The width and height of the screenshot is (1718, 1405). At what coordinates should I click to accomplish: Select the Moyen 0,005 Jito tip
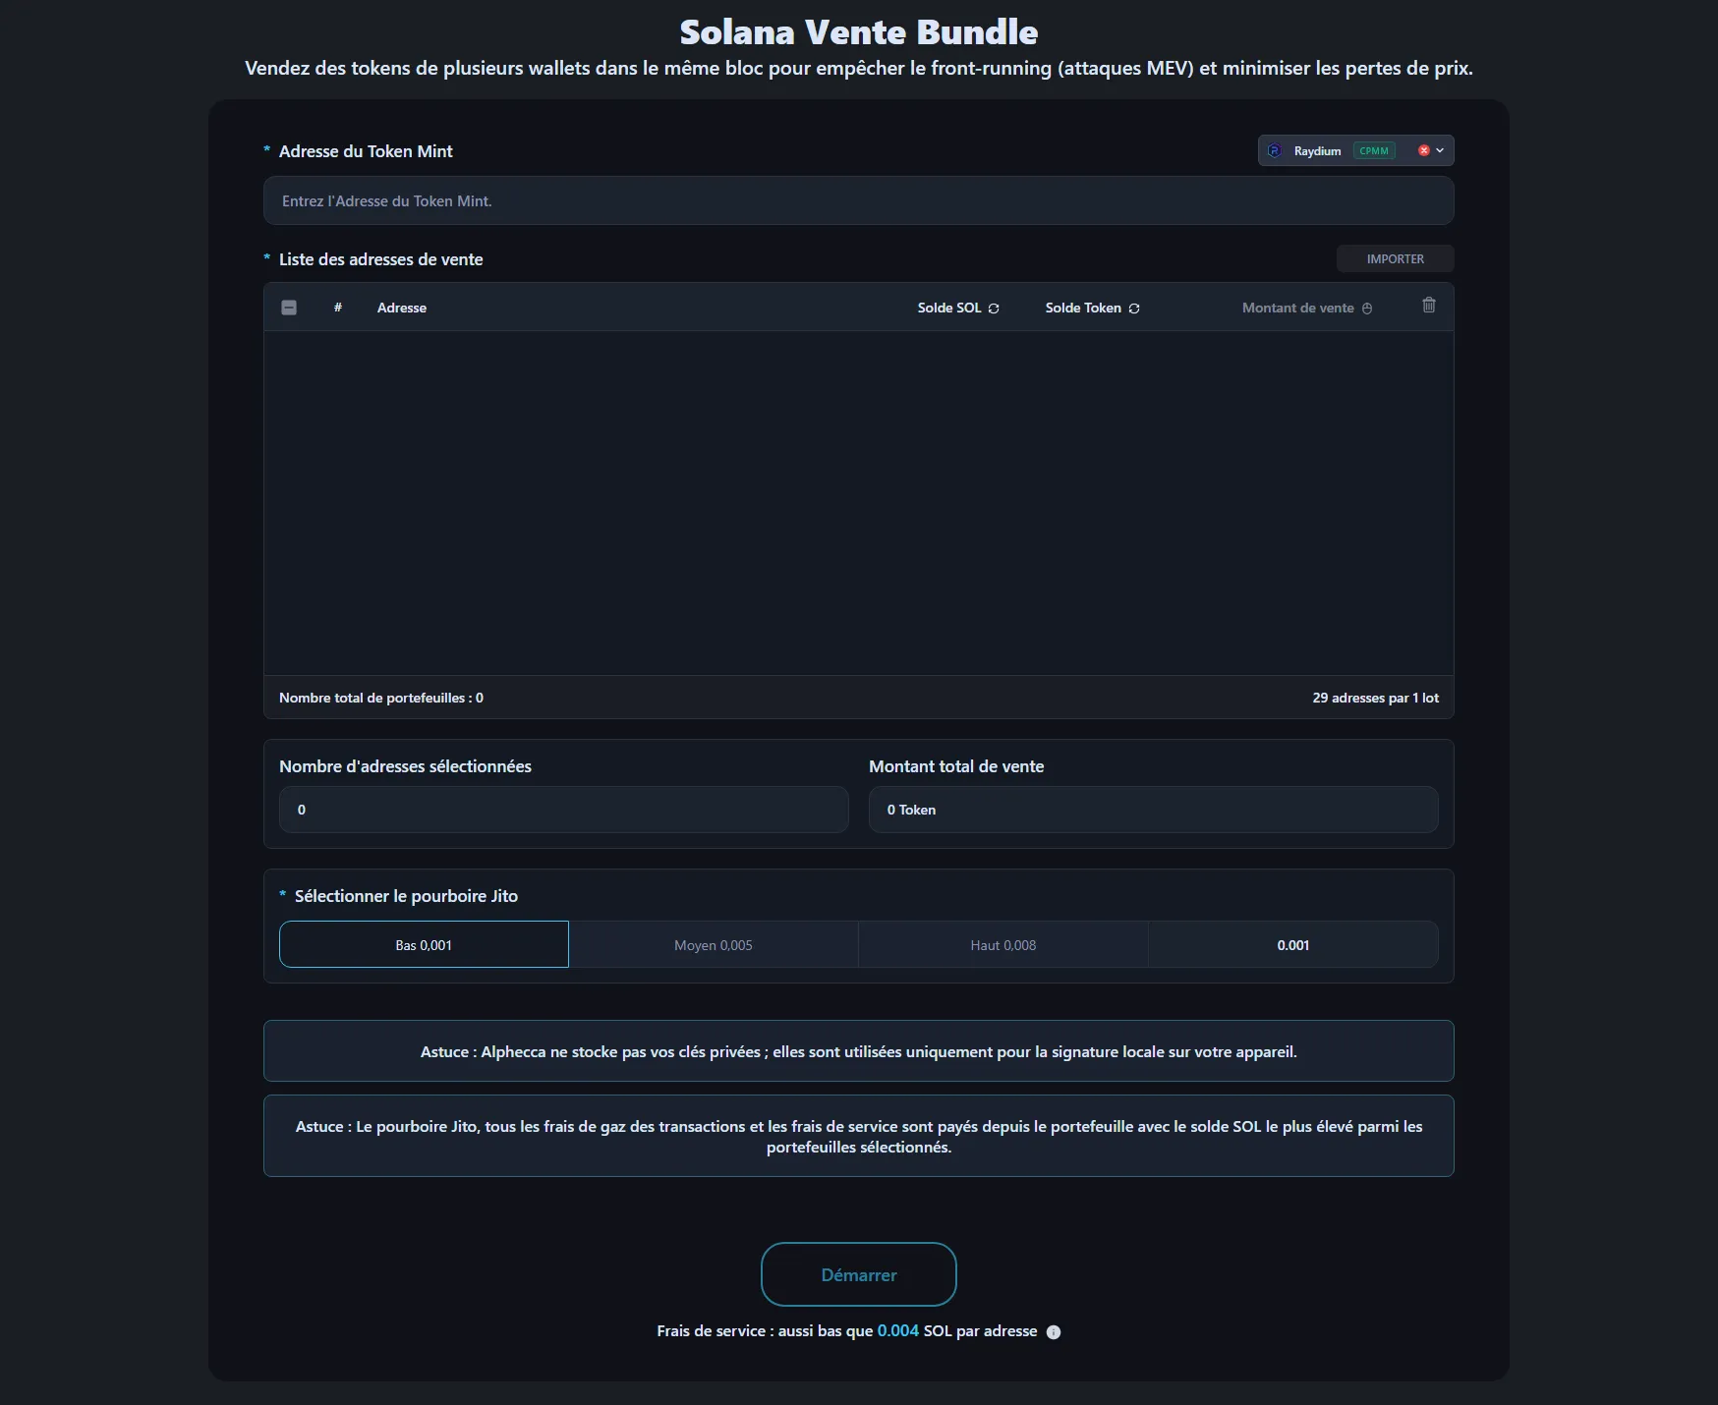point(714,944)
